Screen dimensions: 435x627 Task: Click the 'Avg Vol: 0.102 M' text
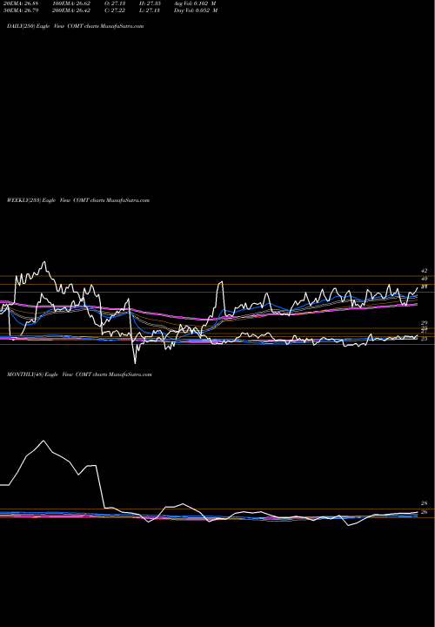(195, 3)
